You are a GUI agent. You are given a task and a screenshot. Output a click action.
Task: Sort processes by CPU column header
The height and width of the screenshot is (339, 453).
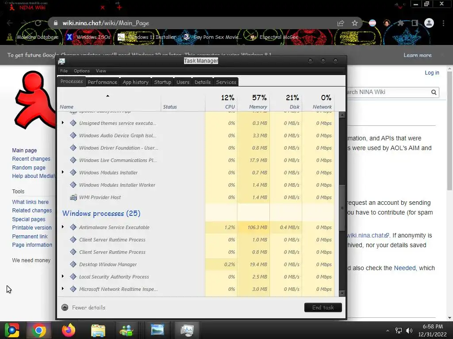tap(221, 102)
